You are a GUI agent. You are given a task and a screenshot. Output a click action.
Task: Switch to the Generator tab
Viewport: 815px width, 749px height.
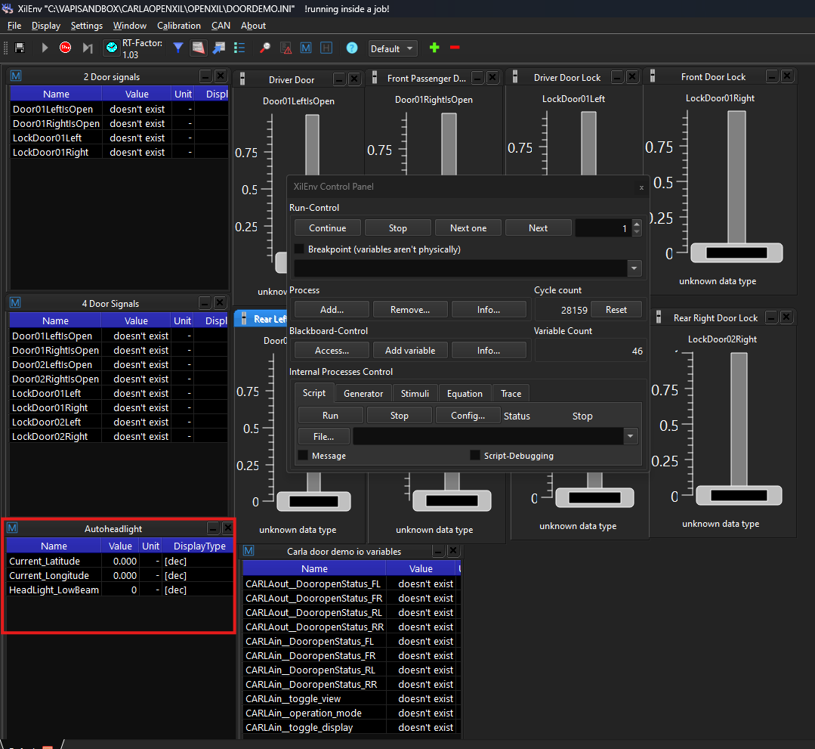(363, 393)
